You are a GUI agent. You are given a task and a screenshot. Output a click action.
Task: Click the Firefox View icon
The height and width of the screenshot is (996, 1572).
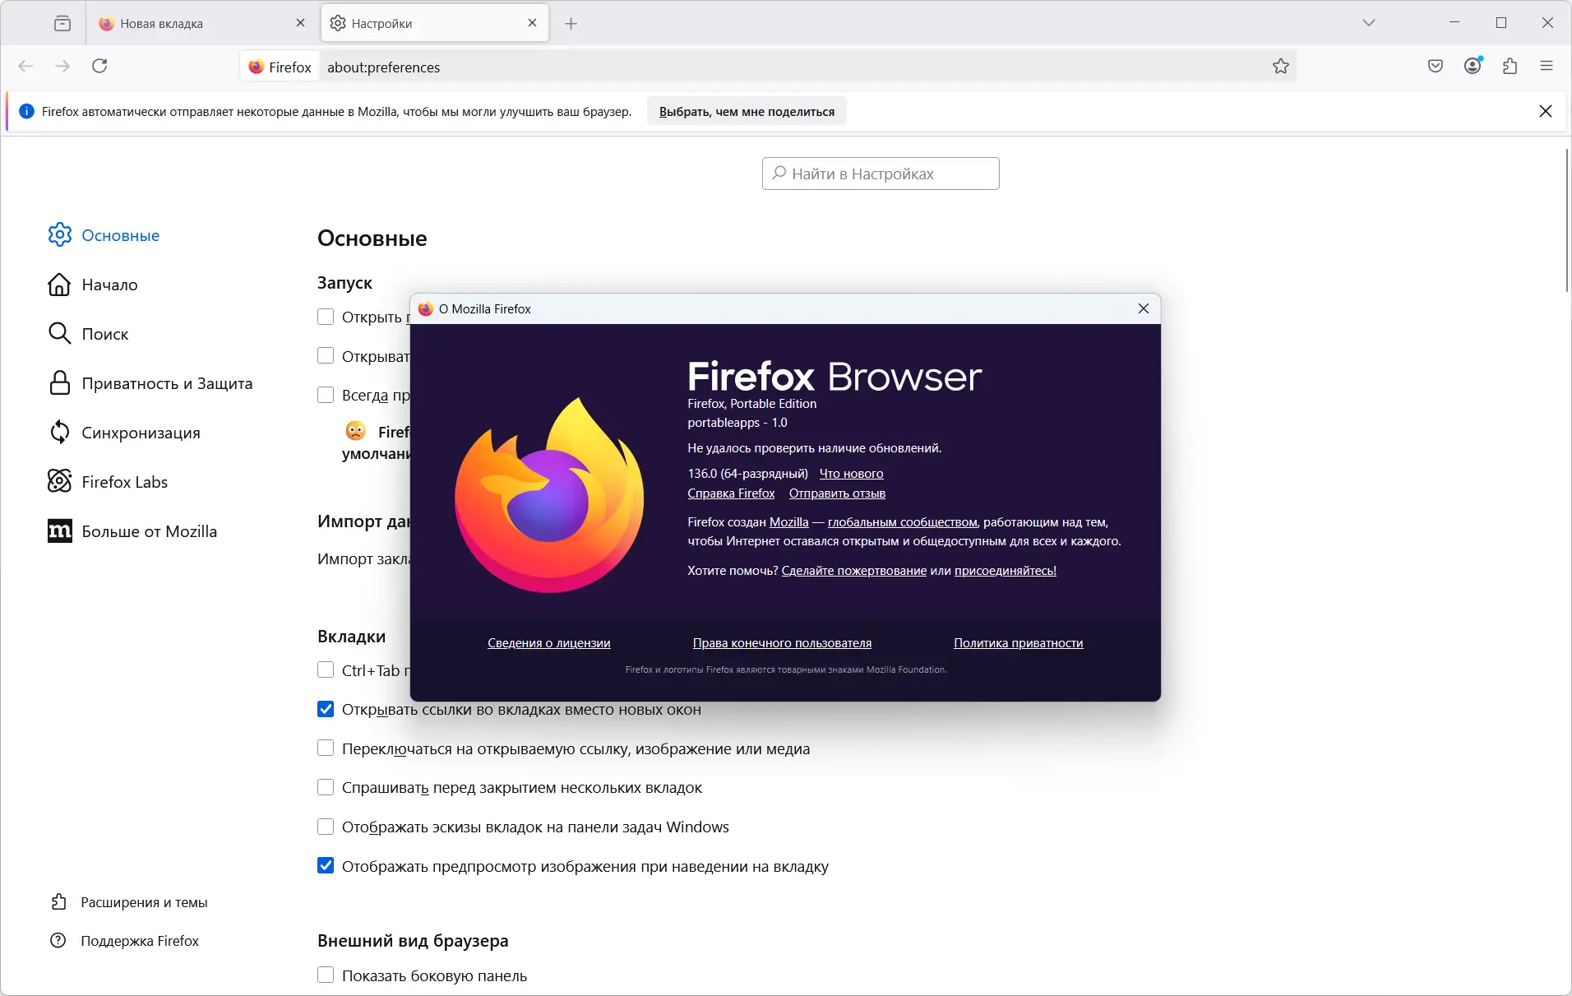click(x=62, y=24)
